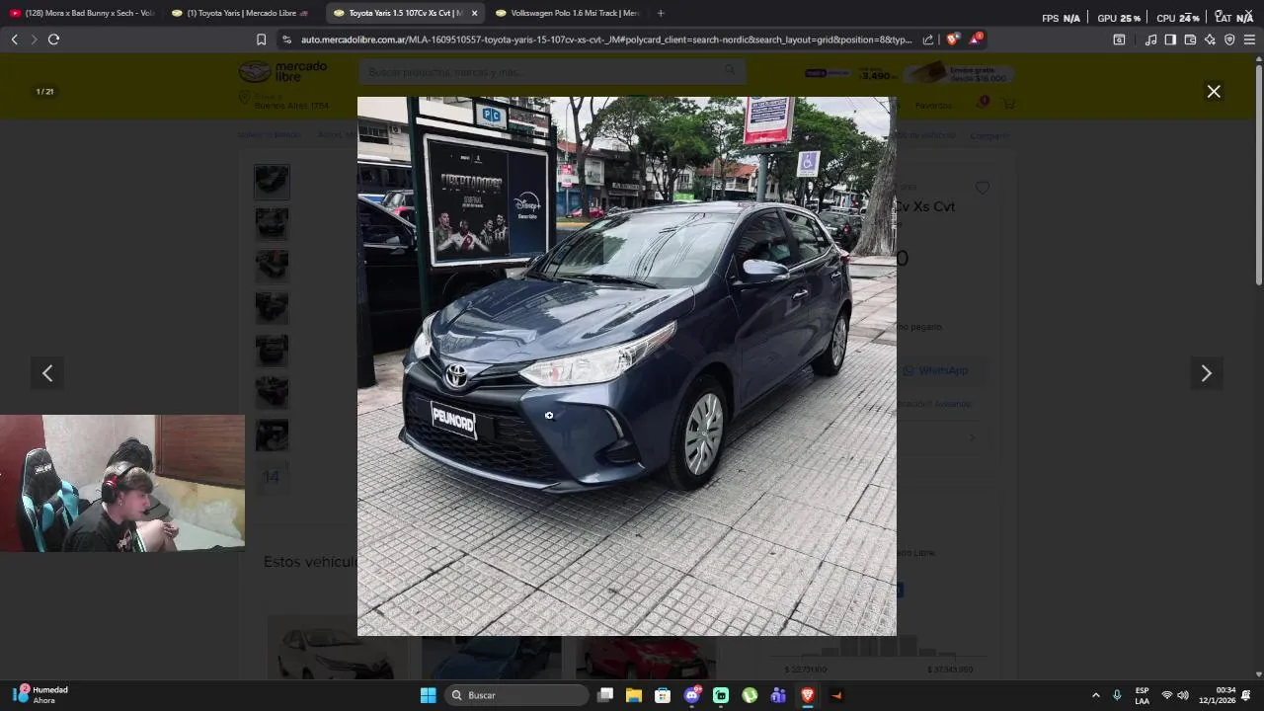Screen dimensions: 1264x711
Task: Contact seller via WhatsApp button
Action: click(936, 370)
